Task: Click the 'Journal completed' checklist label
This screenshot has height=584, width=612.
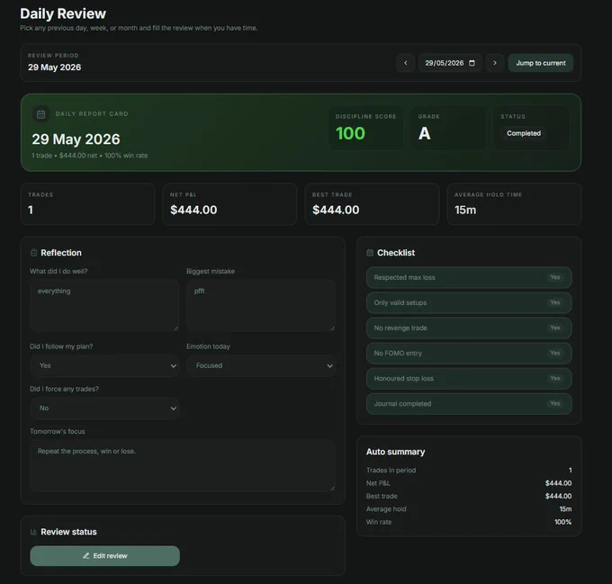Action: pos(402,404)
